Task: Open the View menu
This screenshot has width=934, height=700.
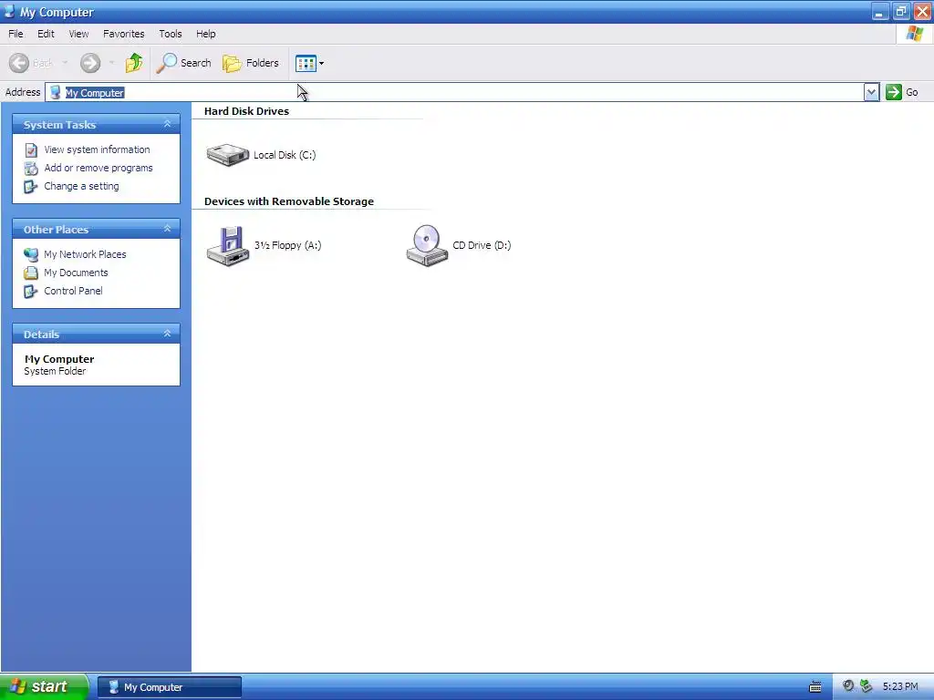Action: tap(78, 34)
